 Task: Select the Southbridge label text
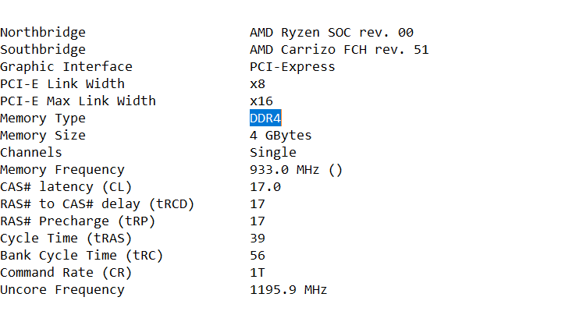click(x=43, y=50)
